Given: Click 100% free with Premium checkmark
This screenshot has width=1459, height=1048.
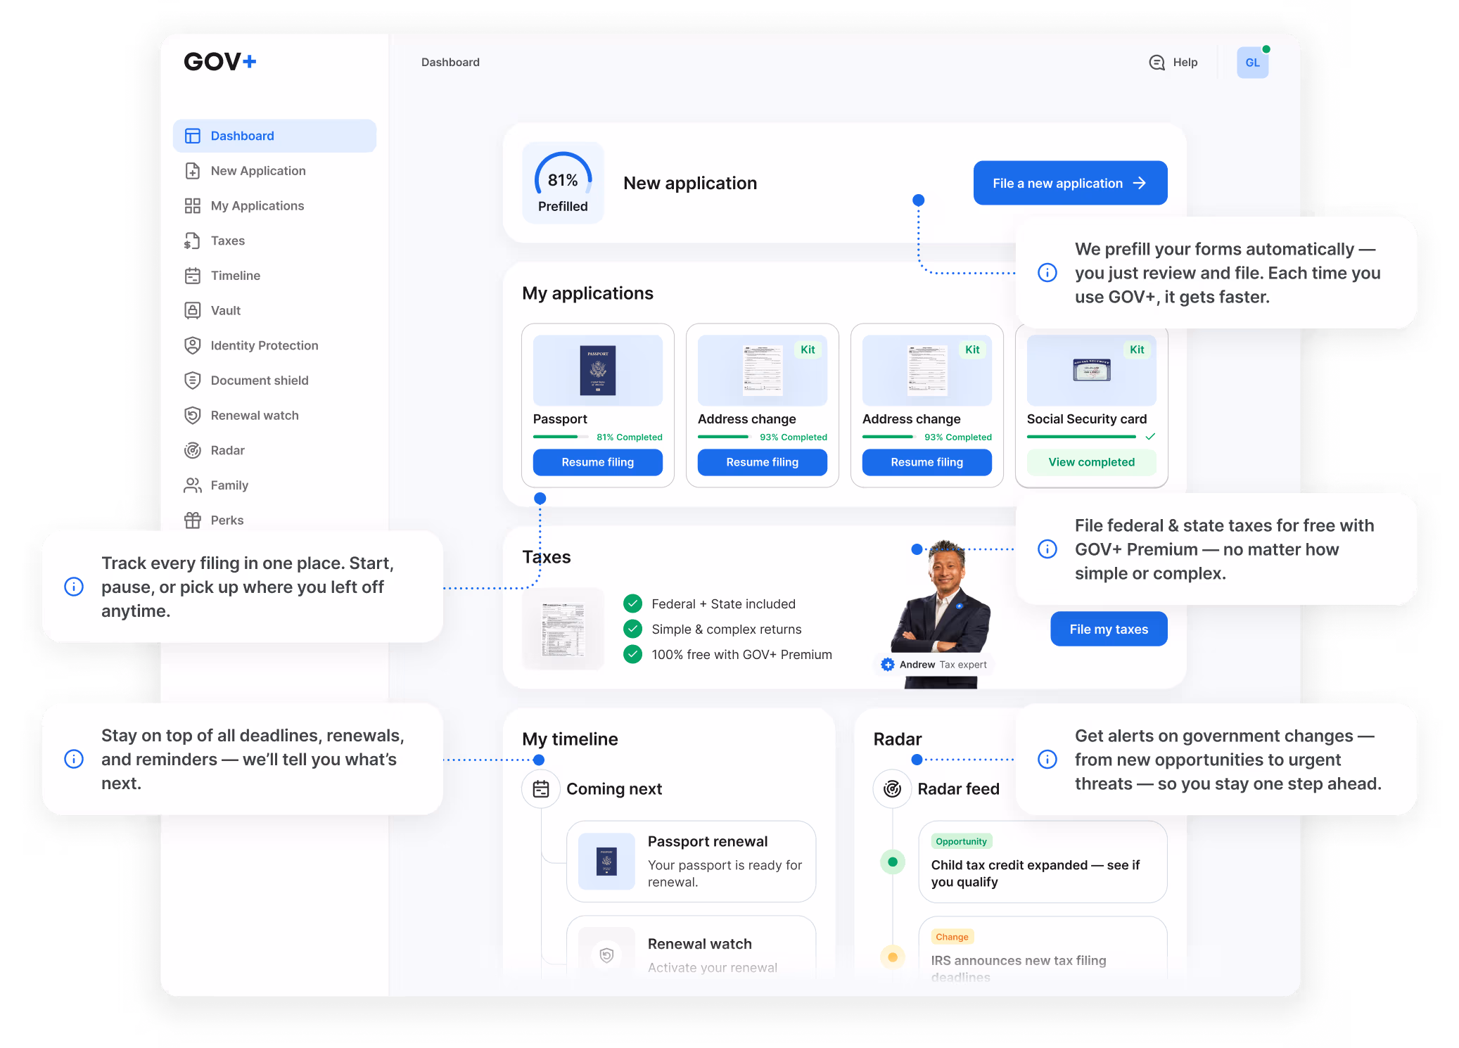Looking at the screenshot, I should 632,654.
